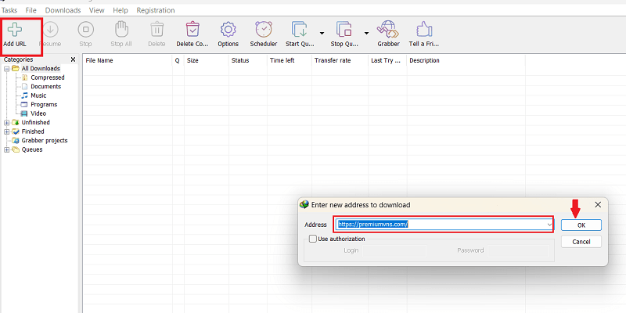Open the Address combo box dropdown arrow
The image size is (626, 313).
[x=549, y=225]
